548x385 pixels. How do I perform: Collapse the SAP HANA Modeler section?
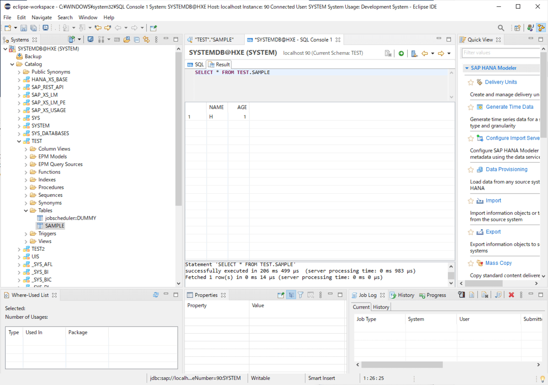[x=467, y=68]
